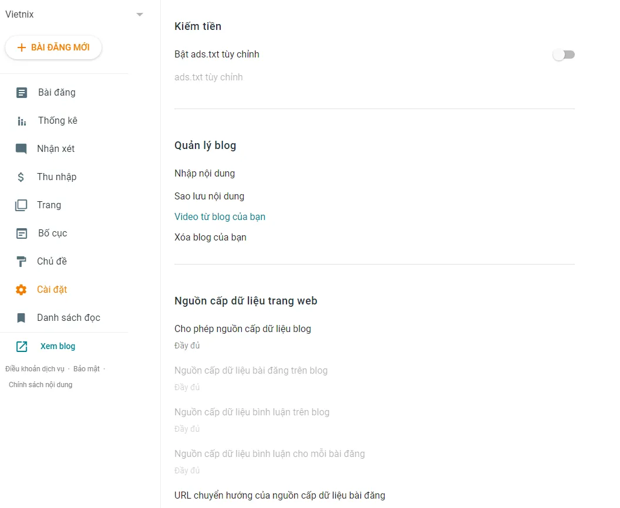Choose Sao lưu nội dung option
This screenshot has width=620, height=508.
point(209,196)
